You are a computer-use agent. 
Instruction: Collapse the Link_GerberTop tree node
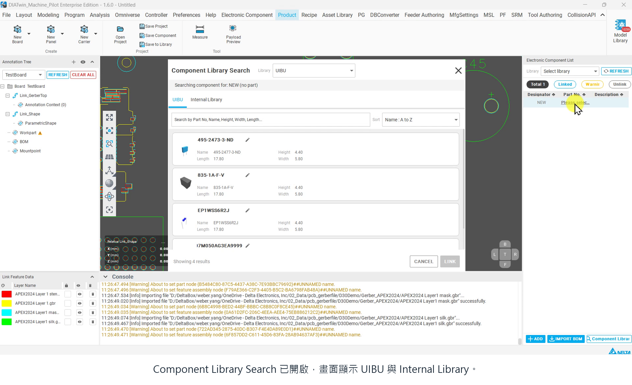point(8,96)
